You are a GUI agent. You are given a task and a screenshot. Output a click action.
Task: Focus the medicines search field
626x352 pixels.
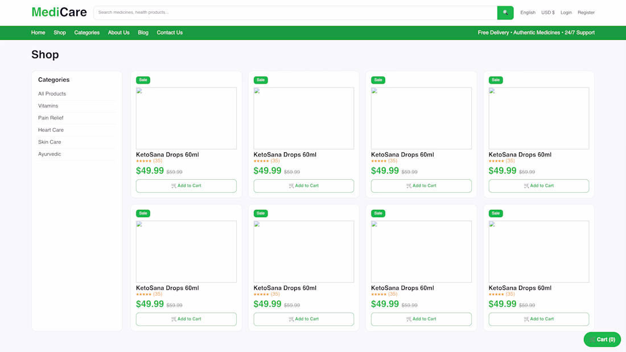click(295, 13)
